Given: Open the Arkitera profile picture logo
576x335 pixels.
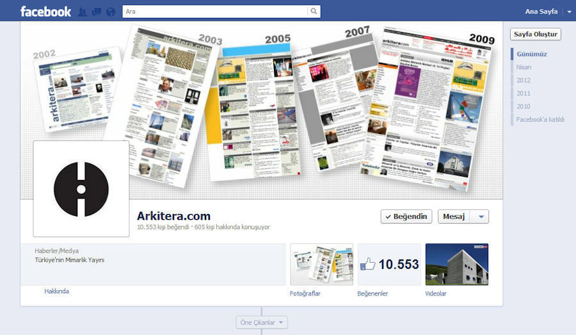Looking at the screenshot, I should point(81,189).
